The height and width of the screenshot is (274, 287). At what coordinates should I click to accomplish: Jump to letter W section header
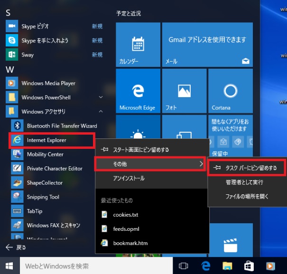pos(9,70)
